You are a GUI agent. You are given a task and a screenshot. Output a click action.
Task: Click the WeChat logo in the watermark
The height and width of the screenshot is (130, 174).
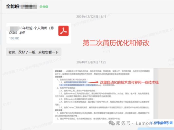[x=112, y=123]
